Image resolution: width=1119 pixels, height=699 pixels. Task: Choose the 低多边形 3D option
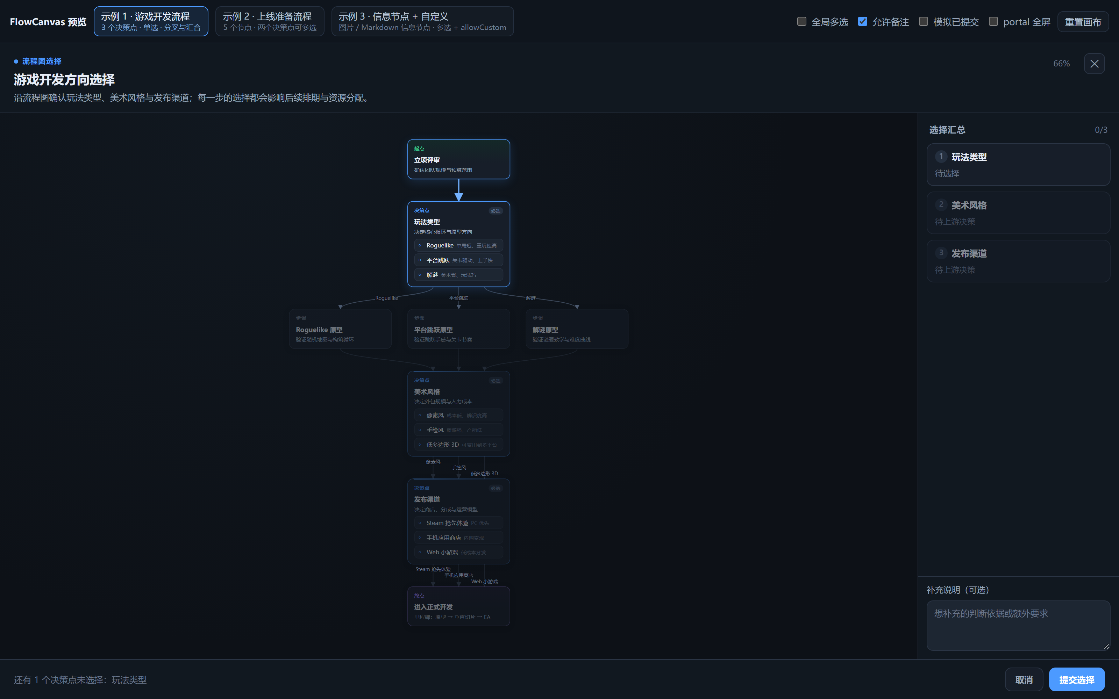point(458,445)
